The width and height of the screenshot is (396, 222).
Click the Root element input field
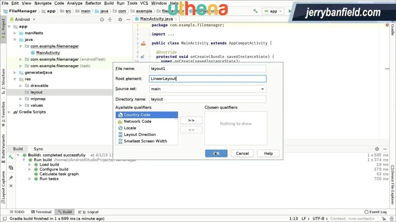208,79
